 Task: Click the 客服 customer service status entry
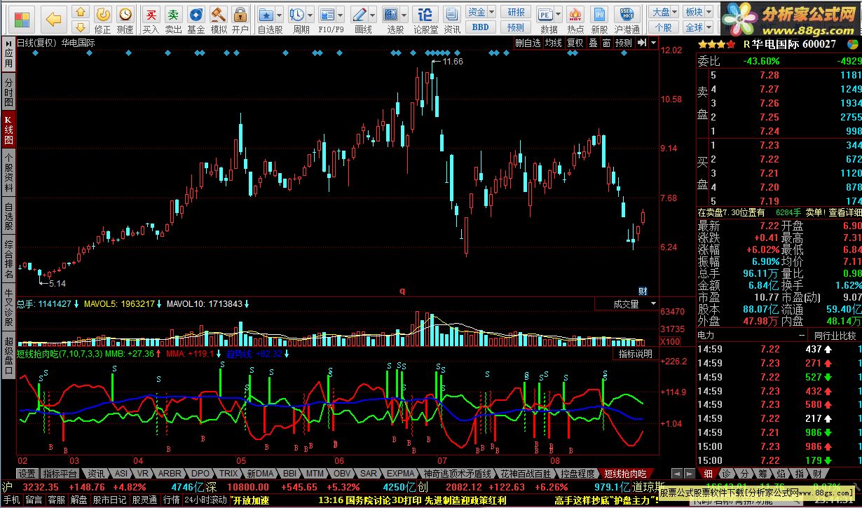pyautogui.click(x=57, y=500)
